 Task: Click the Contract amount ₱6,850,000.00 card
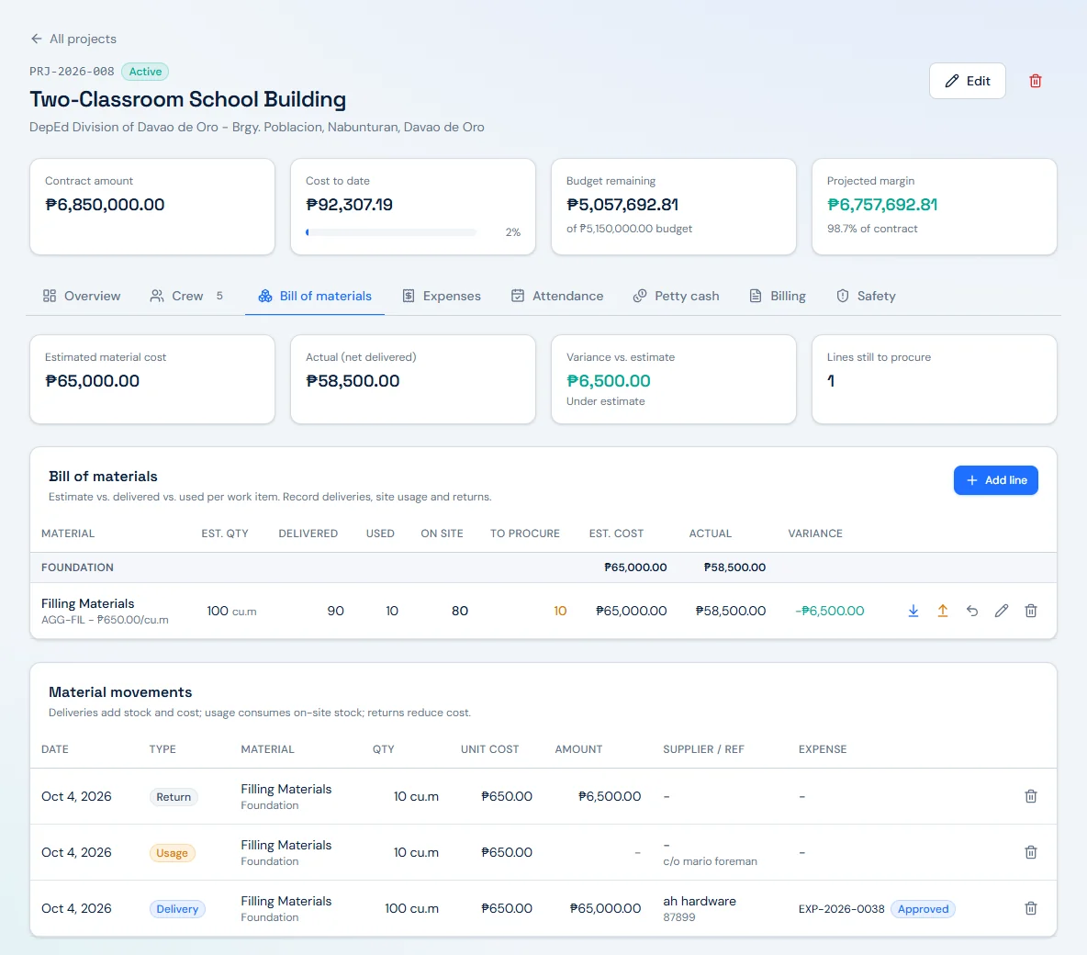[152, 207]
